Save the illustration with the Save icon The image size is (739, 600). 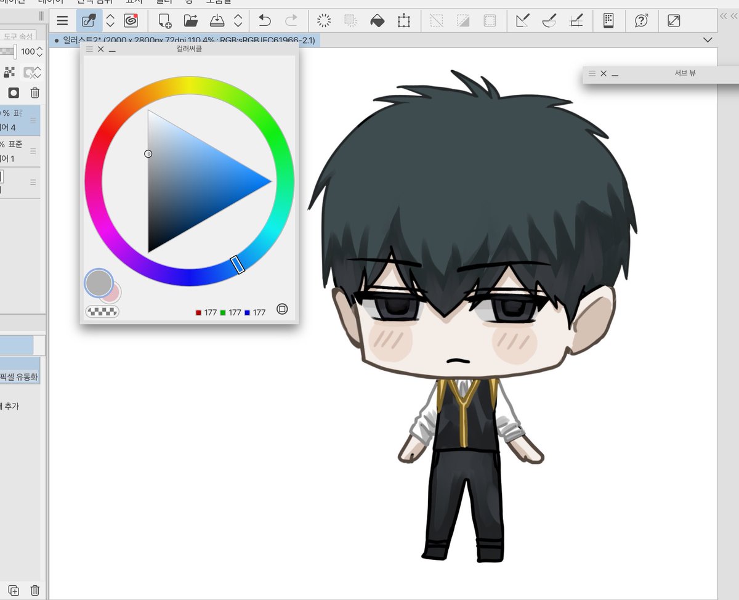(x=217, y=21)
